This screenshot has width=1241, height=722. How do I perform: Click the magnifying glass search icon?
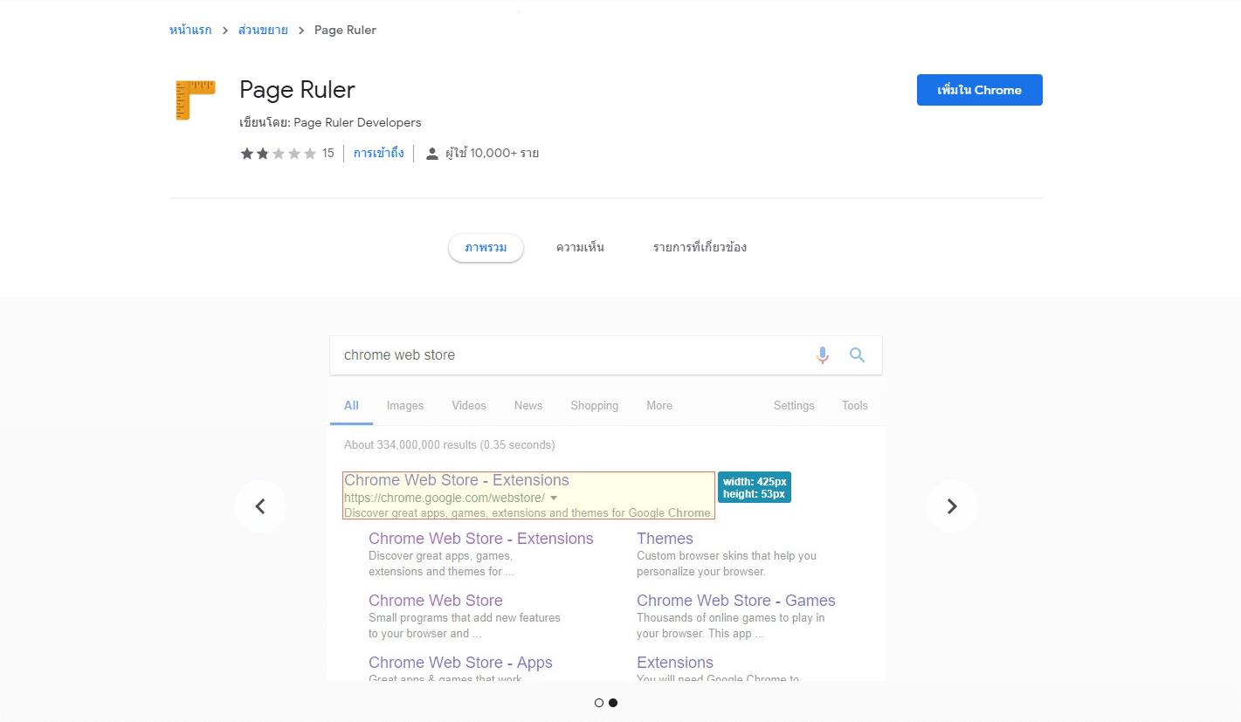(857, 355)
